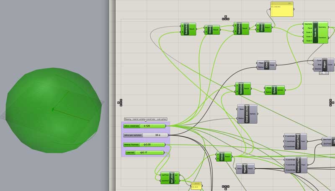Click the Radius input on Circle node

260,67
